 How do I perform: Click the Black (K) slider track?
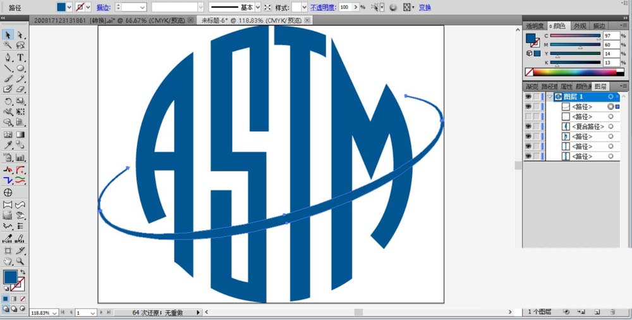pyautogui.click(x=575, y=63)
